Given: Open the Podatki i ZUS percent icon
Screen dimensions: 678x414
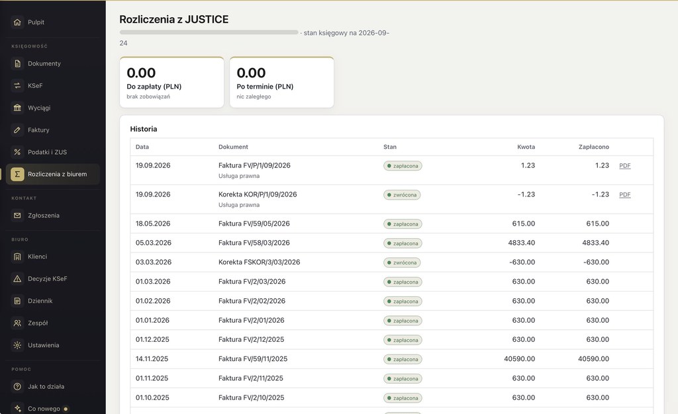Looking at the screenshot, I should click(17, 152).
